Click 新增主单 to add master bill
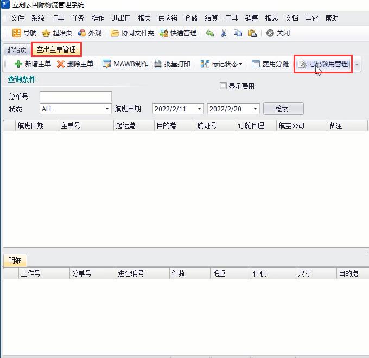Screen dimensions: 369x358 click(x=33, y=64)
